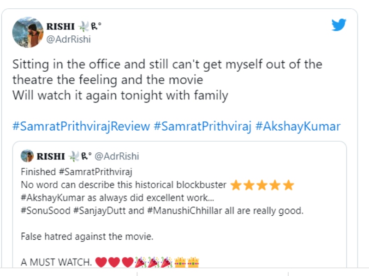This screenshot has width=369, height=276.
Task: Open the blue #SamratPrithviraj hashtag
Action: [202, 126]
